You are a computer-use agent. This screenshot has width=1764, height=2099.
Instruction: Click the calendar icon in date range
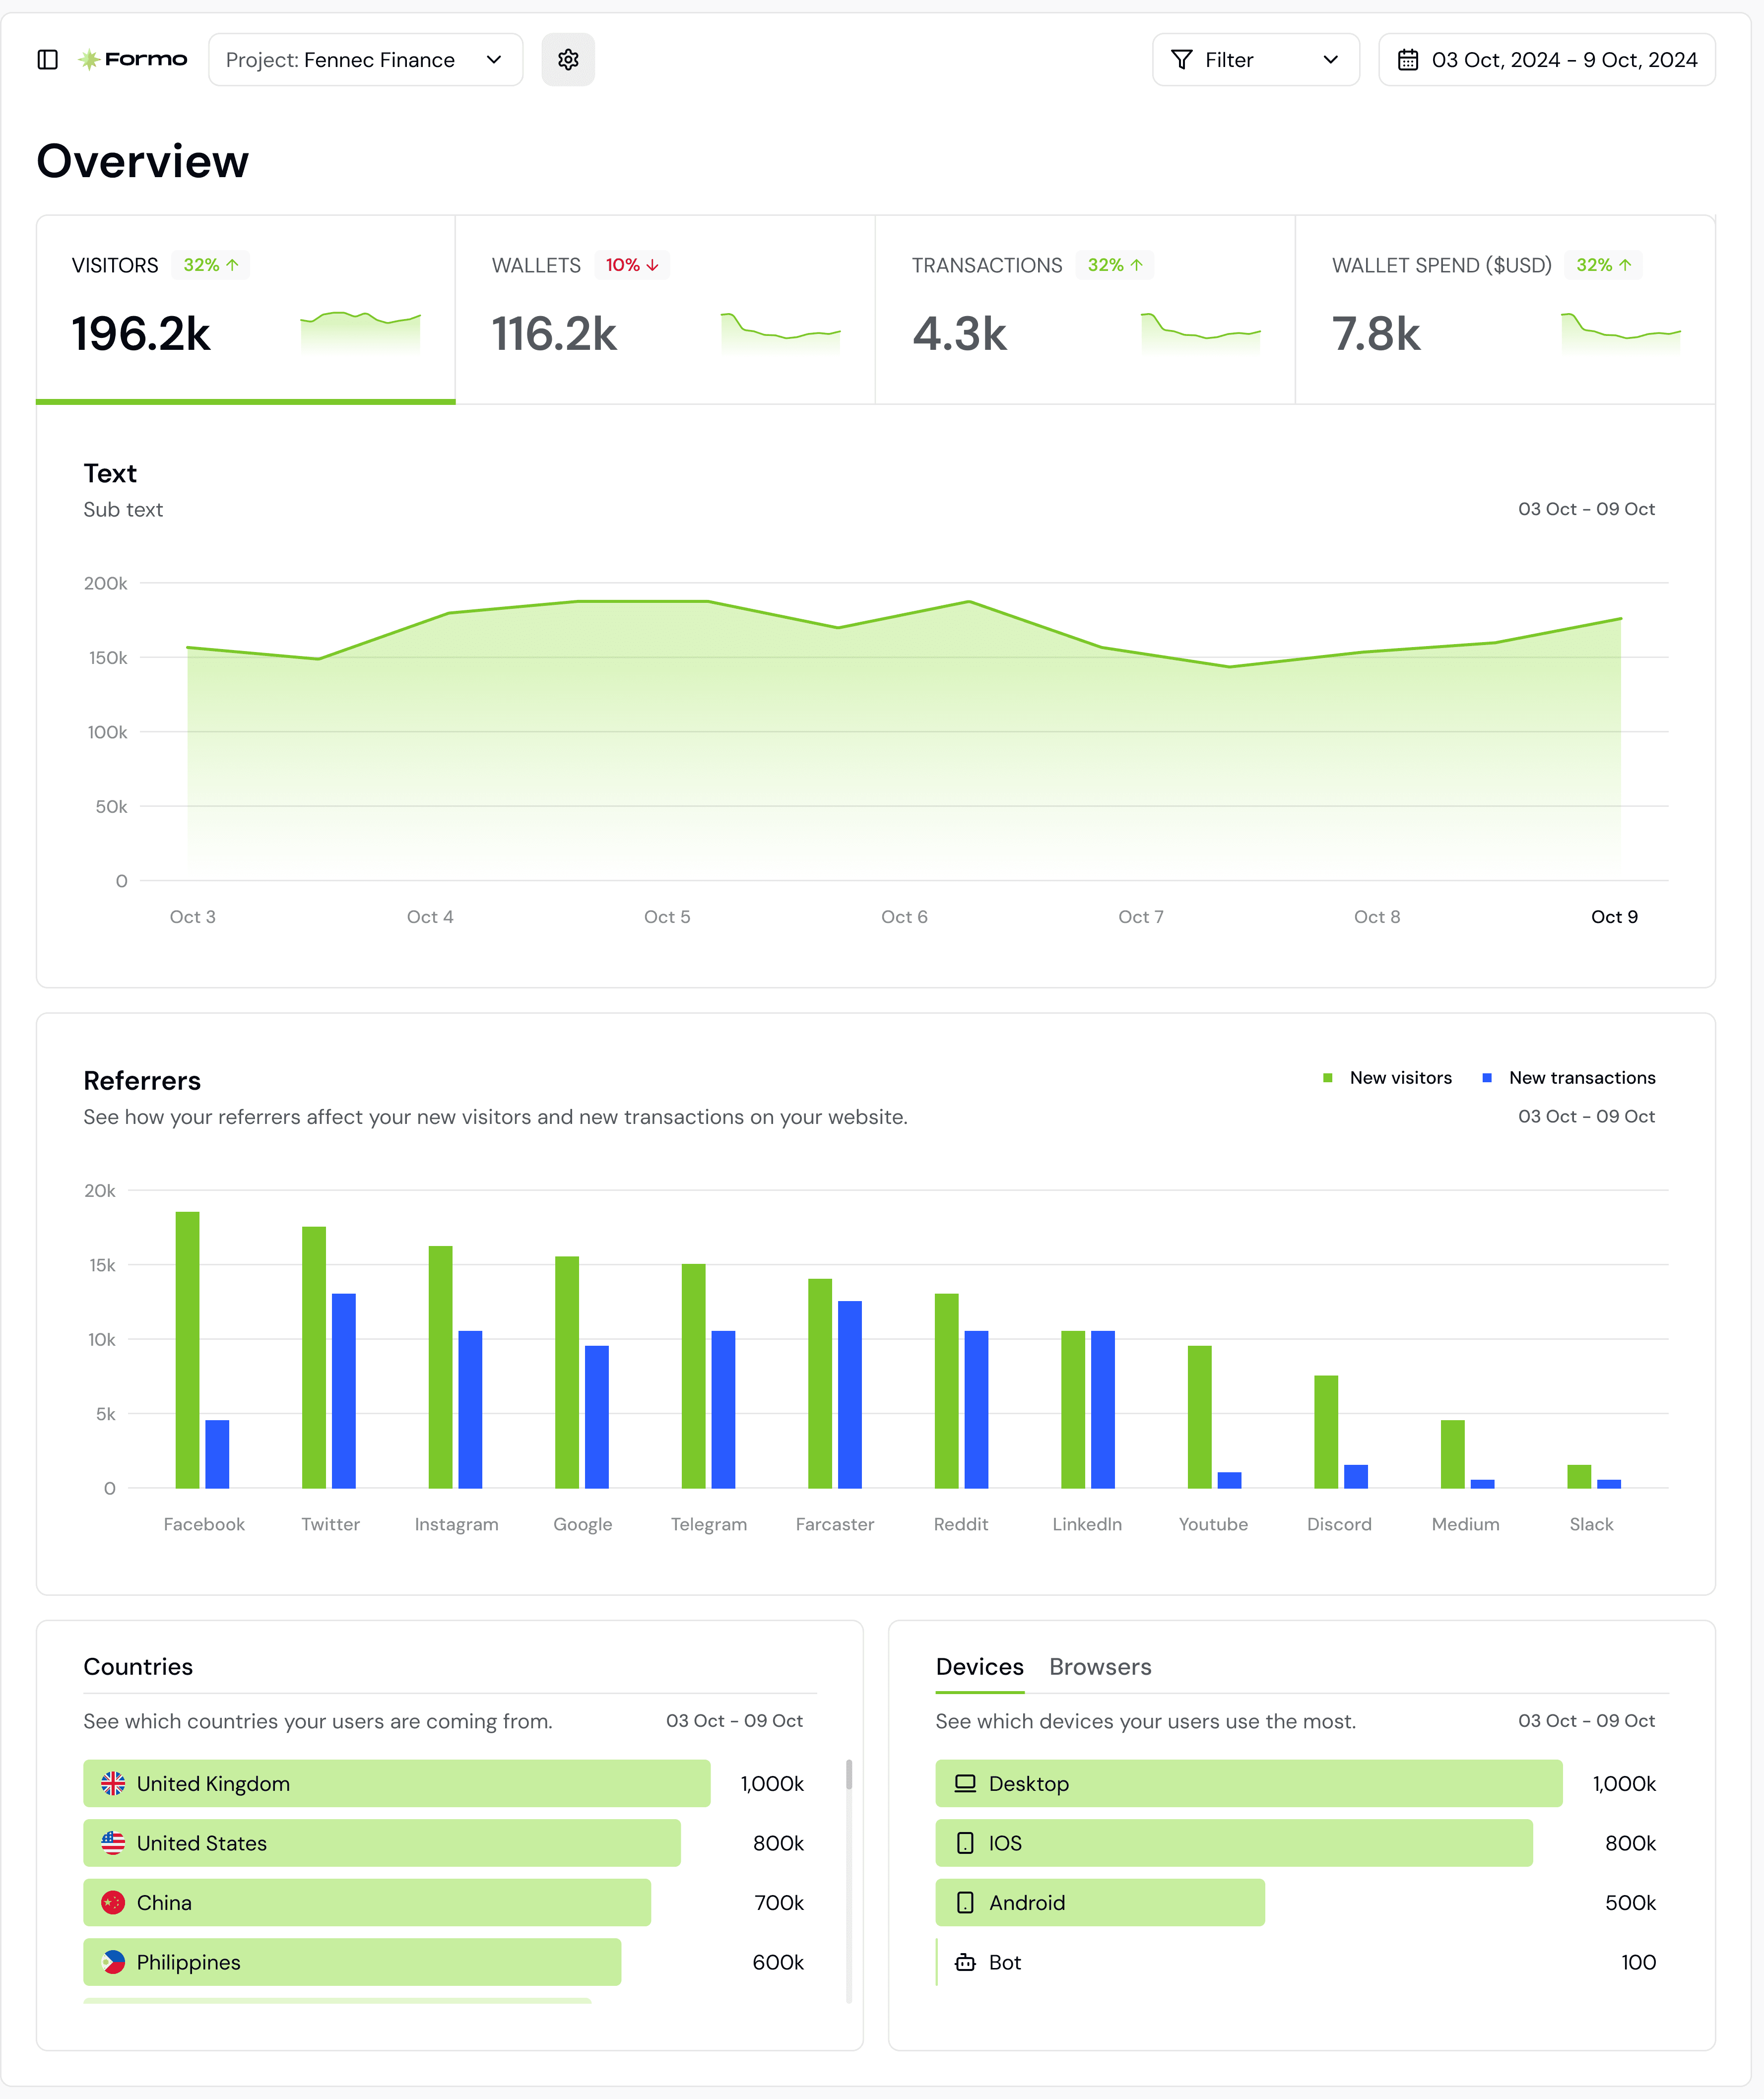1407,60
